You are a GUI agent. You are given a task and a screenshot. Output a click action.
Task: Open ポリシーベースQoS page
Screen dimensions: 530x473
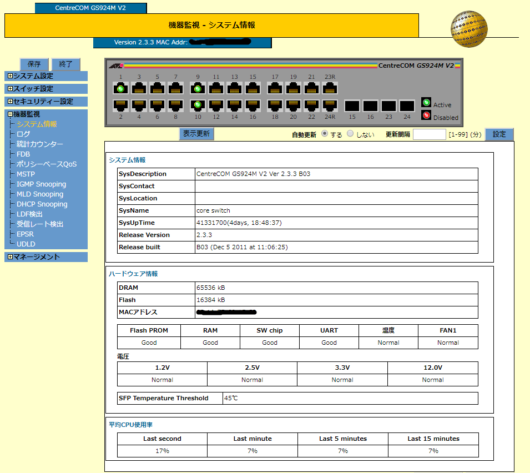(x=47, y=164)
